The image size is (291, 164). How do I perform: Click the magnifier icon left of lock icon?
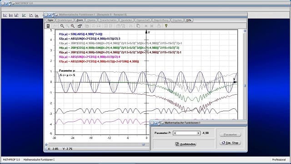click(73, 26)
